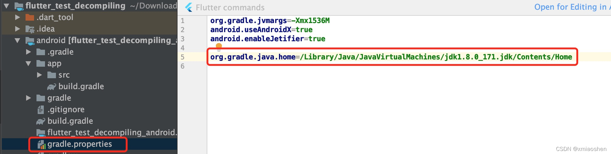Collapse the flutter_test_decompiling project root
The height and width of the screenshot is (154, 611).
6,6
